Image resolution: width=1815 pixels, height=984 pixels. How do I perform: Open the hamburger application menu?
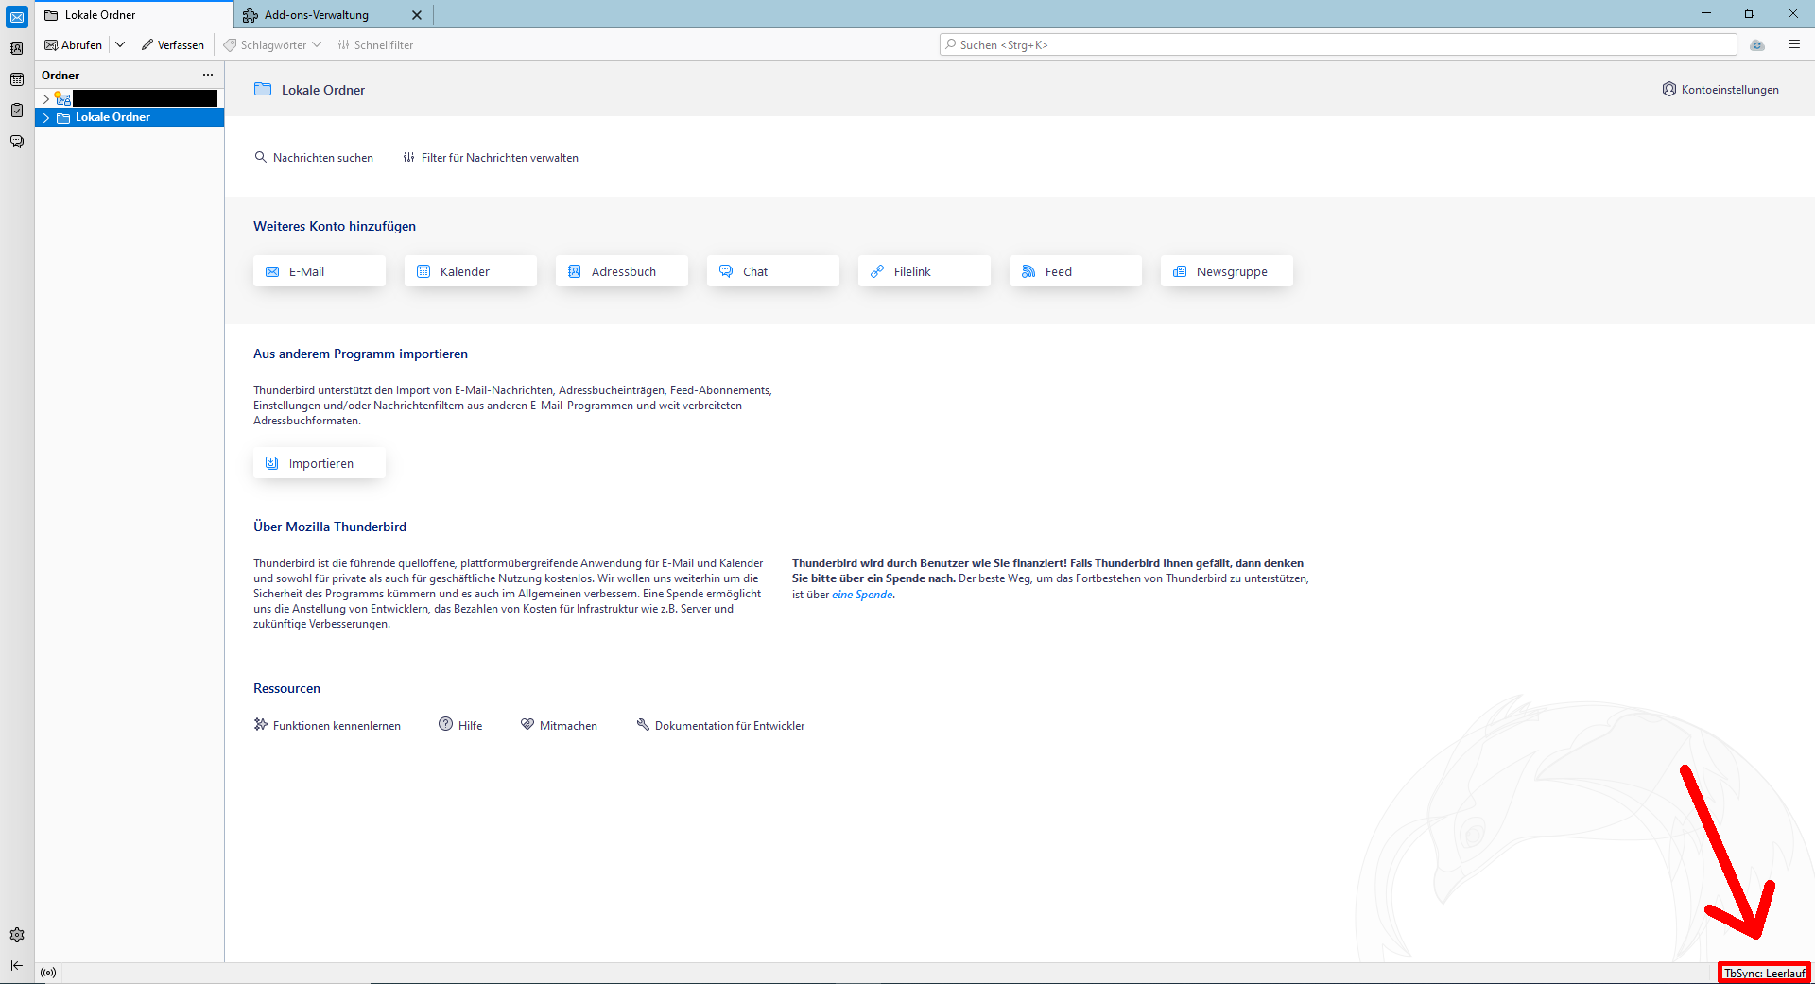1794,44
